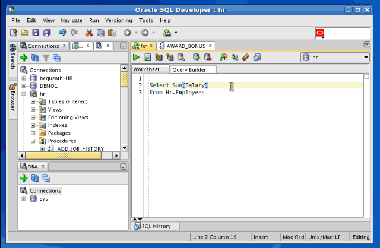Image resolution: width=380 pixels, height=248 pixels.
Task: Click the Run Script icon
Action: pyautogui.click(x=148, y=58)
